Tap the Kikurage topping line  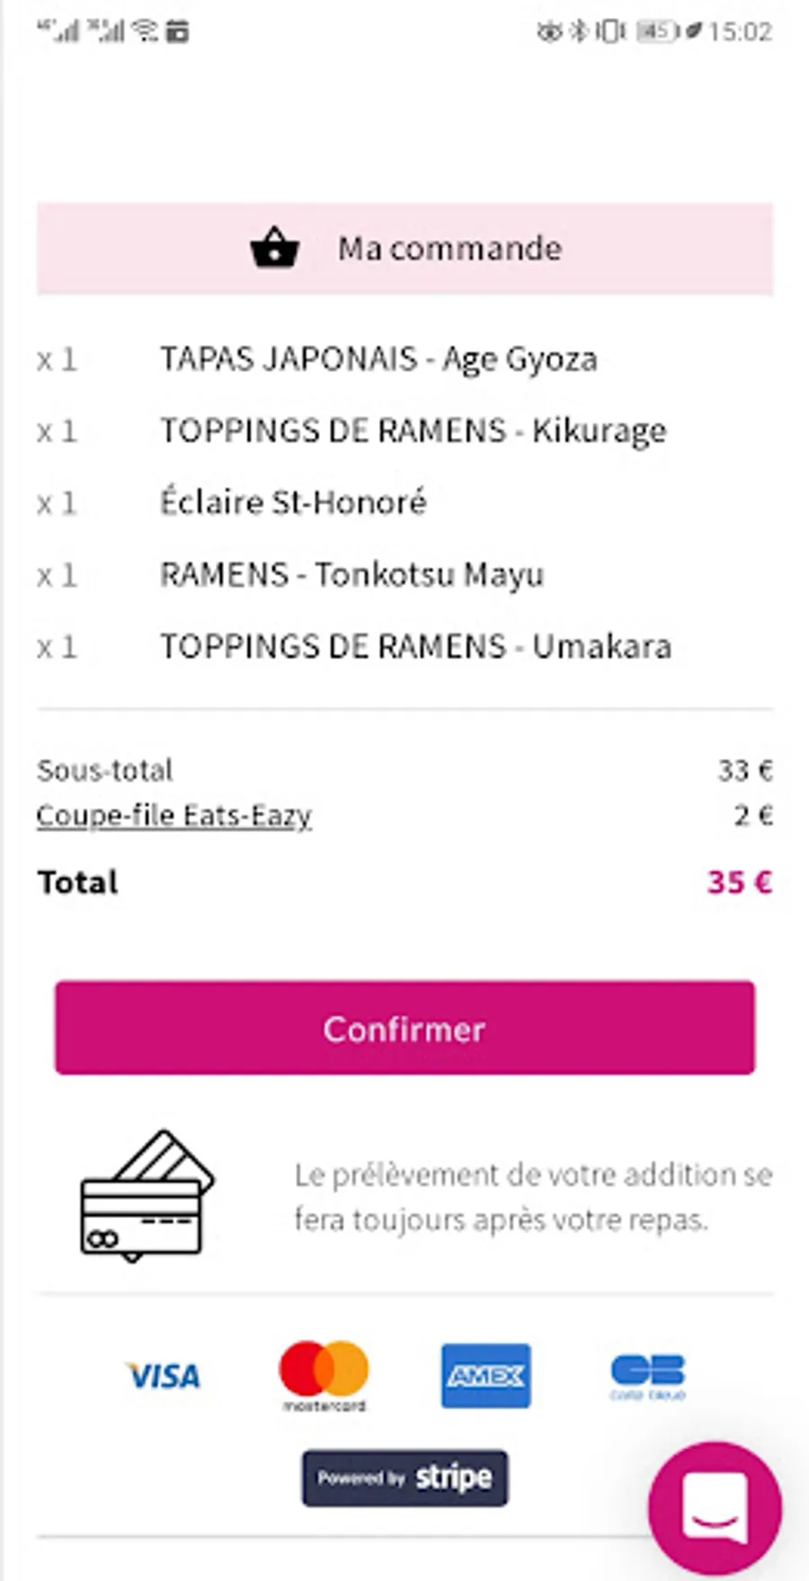413,431
